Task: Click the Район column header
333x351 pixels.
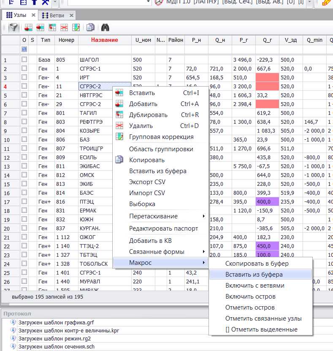Action: (176, 40)
